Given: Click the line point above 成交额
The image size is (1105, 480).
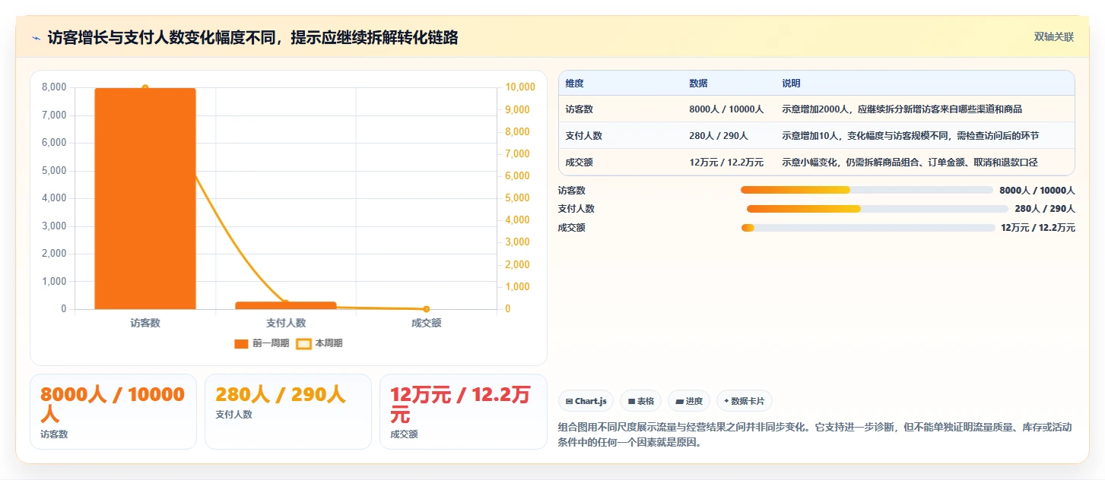Looking at the screenshot, I should click(x=426, y=309).
